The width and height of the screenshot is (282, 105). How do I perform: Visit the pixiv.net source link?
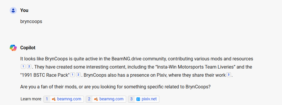143,99
